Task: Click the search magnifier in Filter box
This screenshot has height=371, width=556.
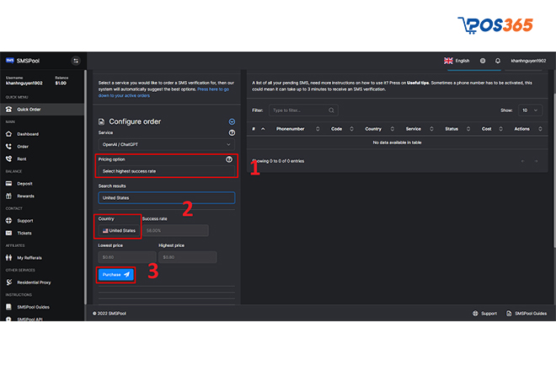Action: (x=332, y=110)
